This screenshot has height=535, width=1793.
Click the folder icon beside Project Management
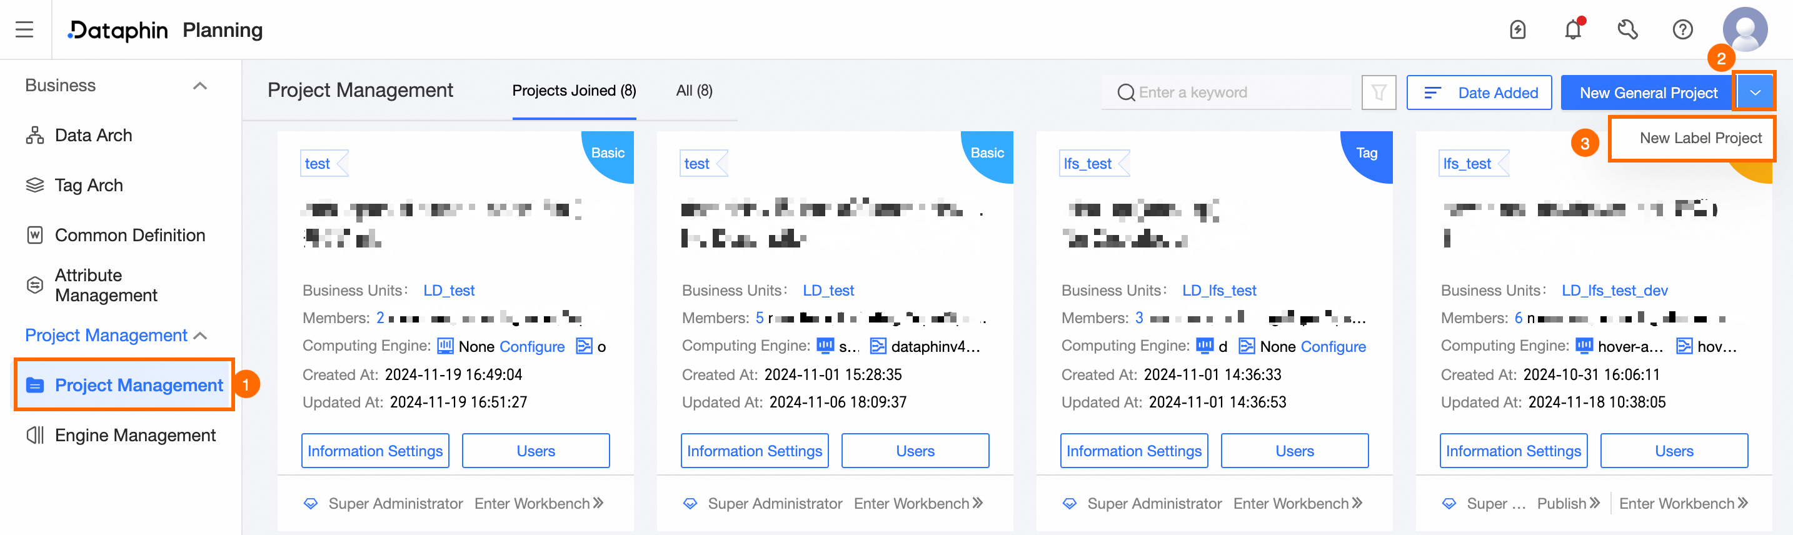tap(35, 386)
